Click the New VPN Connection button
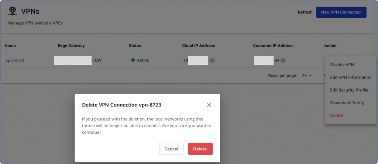The width and height of the screenshot is (378, 164). pos(341,12)
